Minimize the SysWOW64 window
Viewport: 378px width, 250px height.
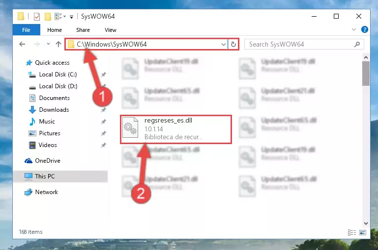314,16
